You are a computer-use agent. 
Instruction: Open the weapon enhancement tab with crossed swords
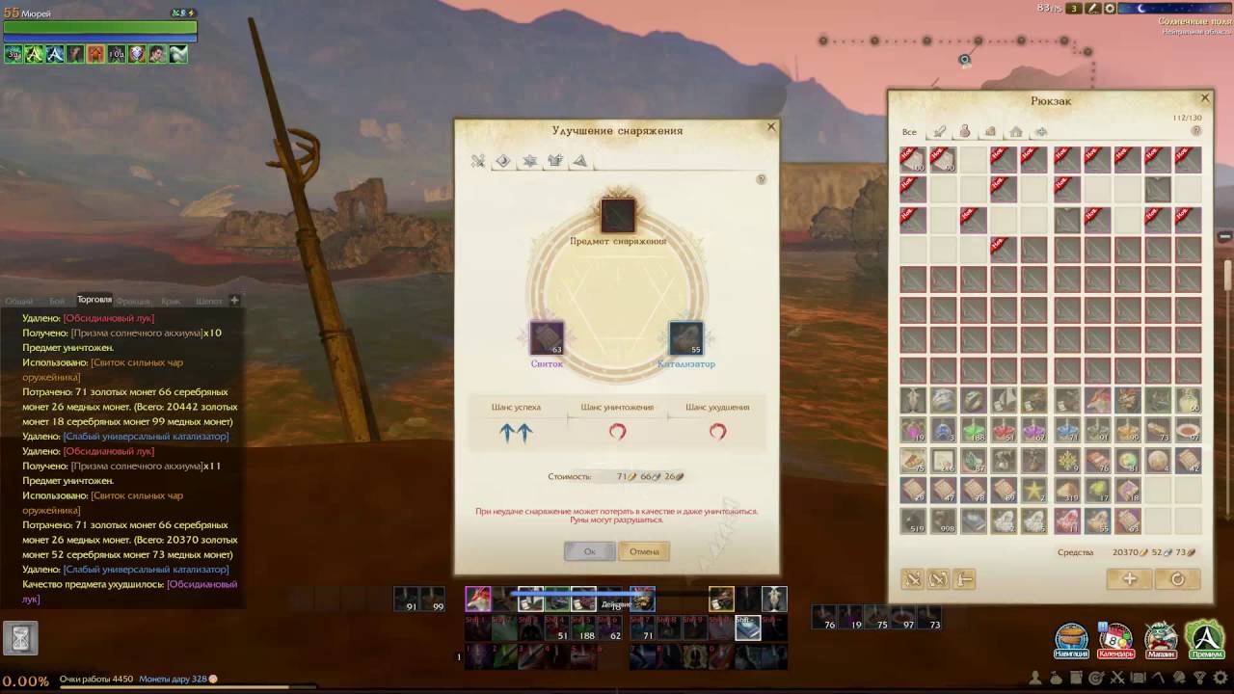(477, 161)
